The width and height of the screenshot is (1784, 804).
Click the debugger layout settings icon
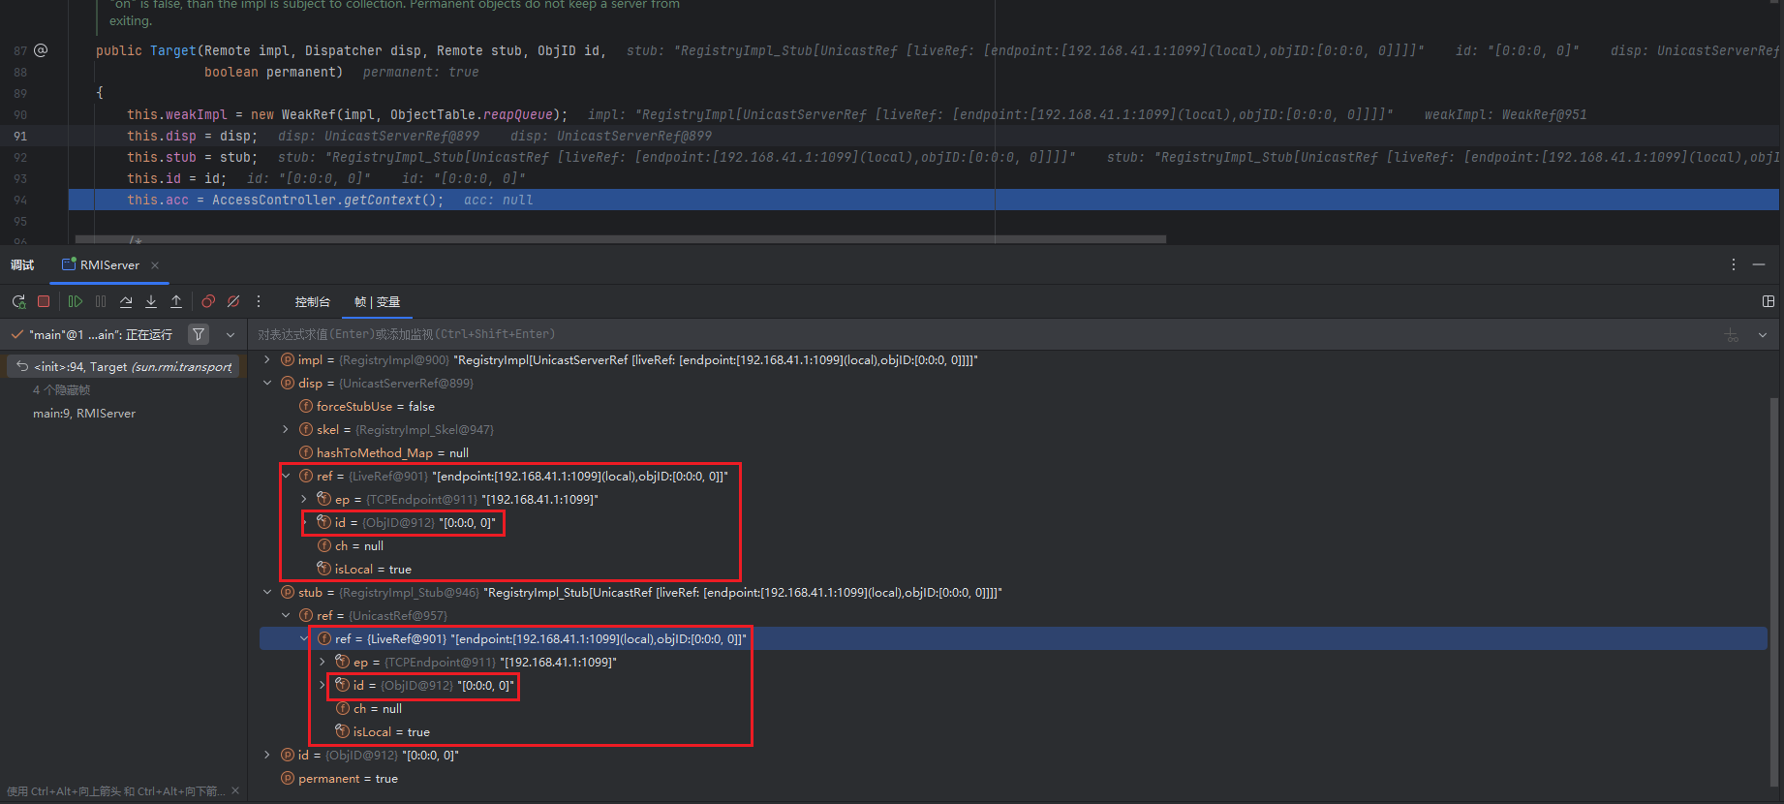1768,301
